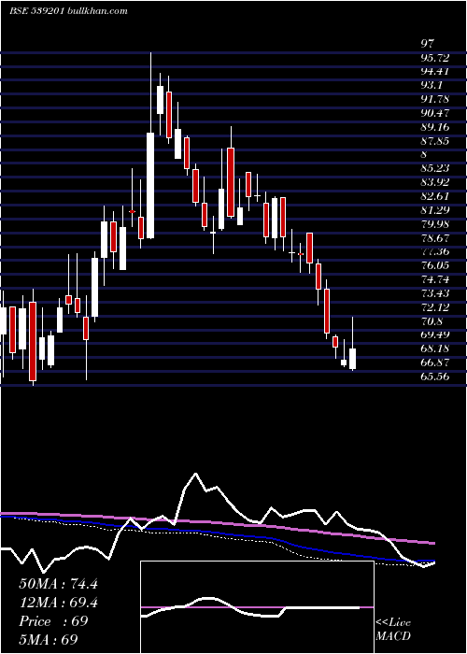Click the 50MA : 74.4 indicator text

[x=58, y=584]
